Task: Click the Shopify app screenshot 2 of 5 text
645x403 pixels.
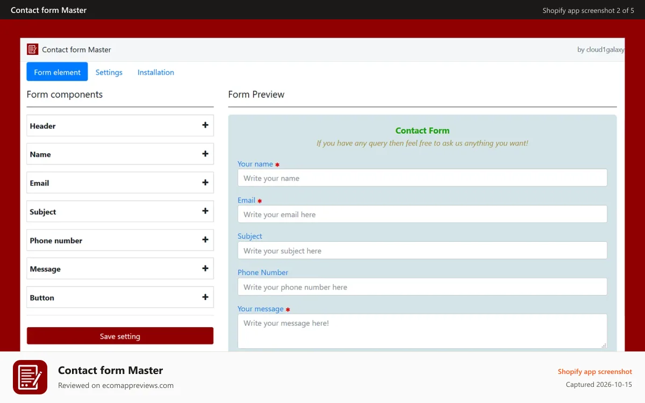Action: pyautogui.click(x=588, y=10)
